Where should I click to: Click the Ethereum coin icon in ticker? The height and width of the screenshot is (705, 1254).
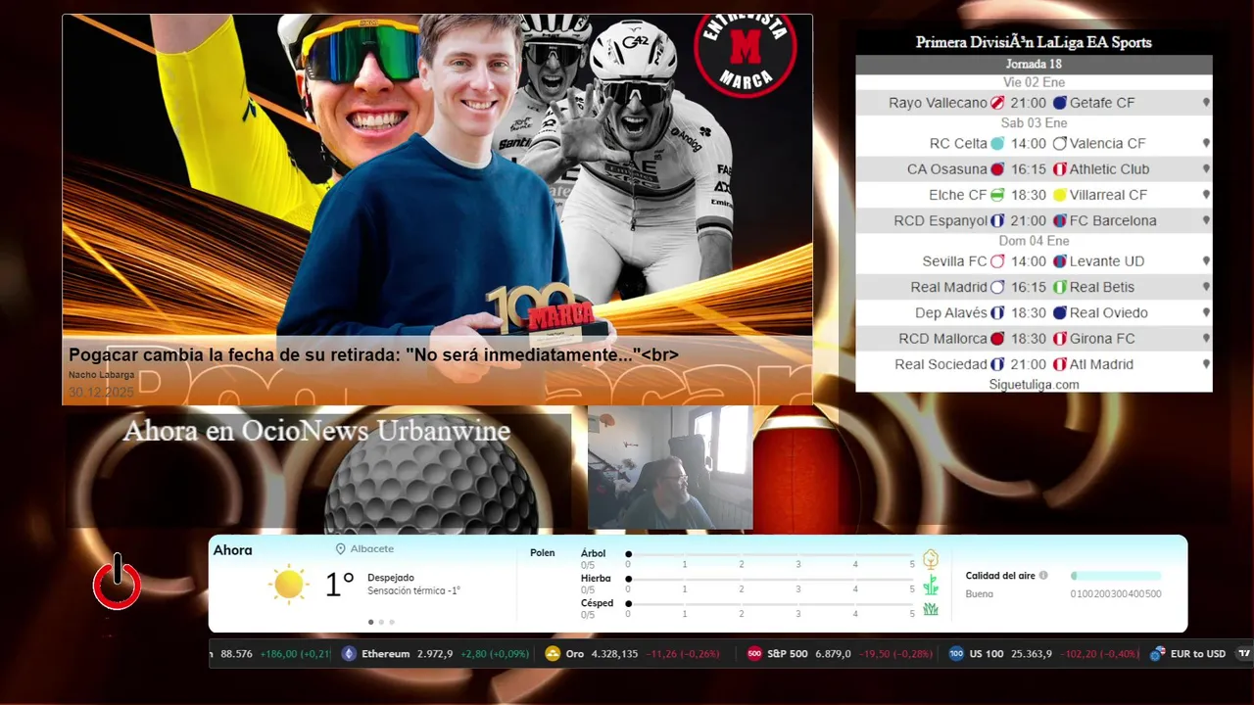click(x=350, y=654)
